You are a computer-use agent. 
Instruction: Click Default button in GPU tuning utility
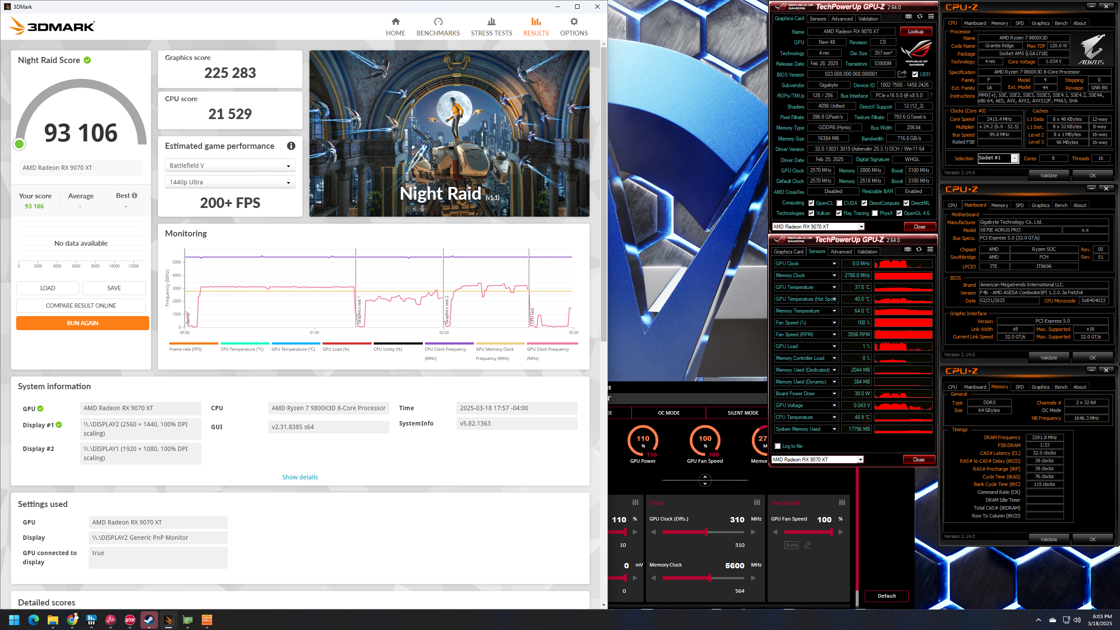(x=887, y=596)
